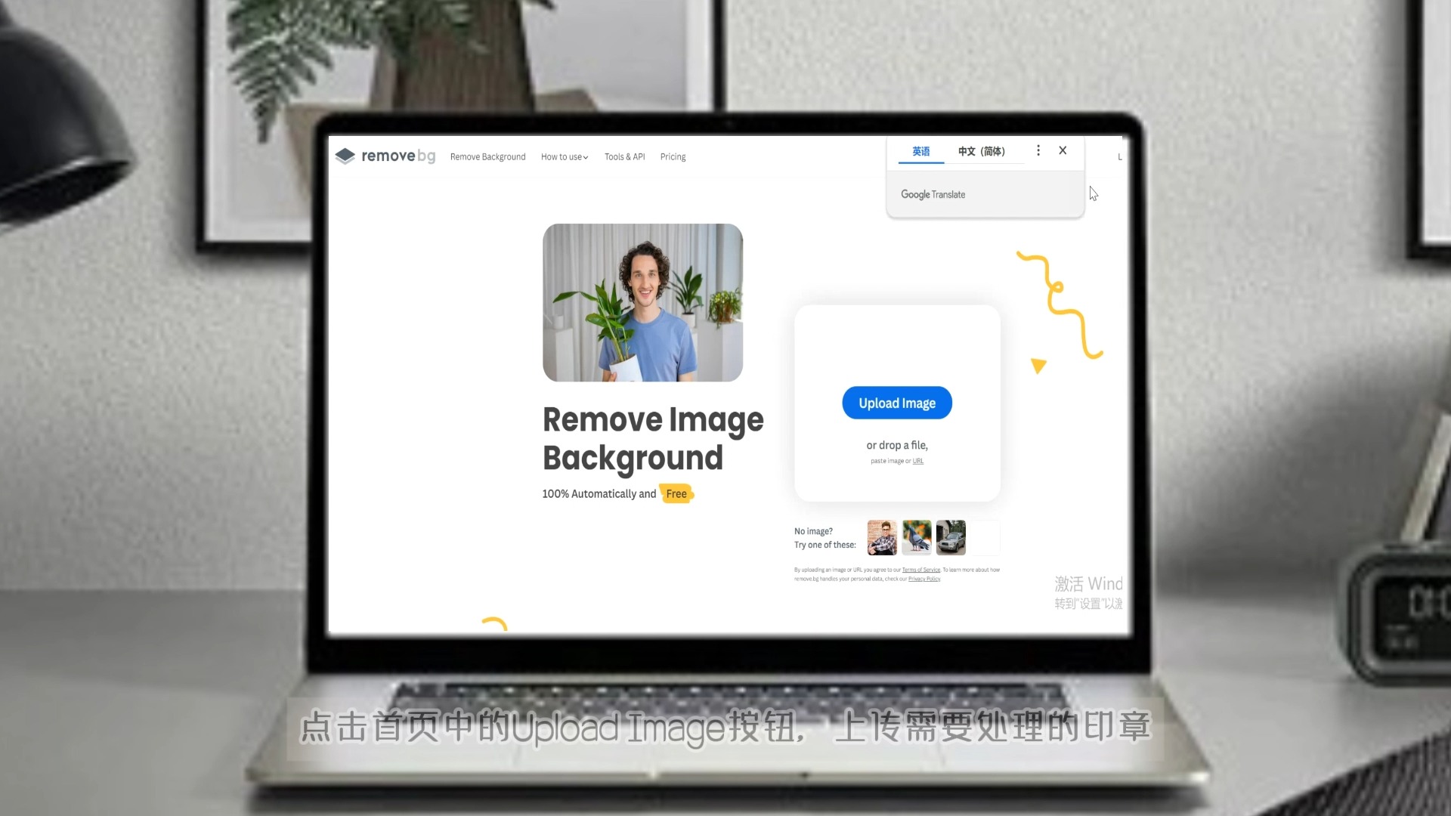Image resolution: width=1451 pixels, height=816 pixels.
Task: Click the Pricing menu item
Action: point(673,156)
